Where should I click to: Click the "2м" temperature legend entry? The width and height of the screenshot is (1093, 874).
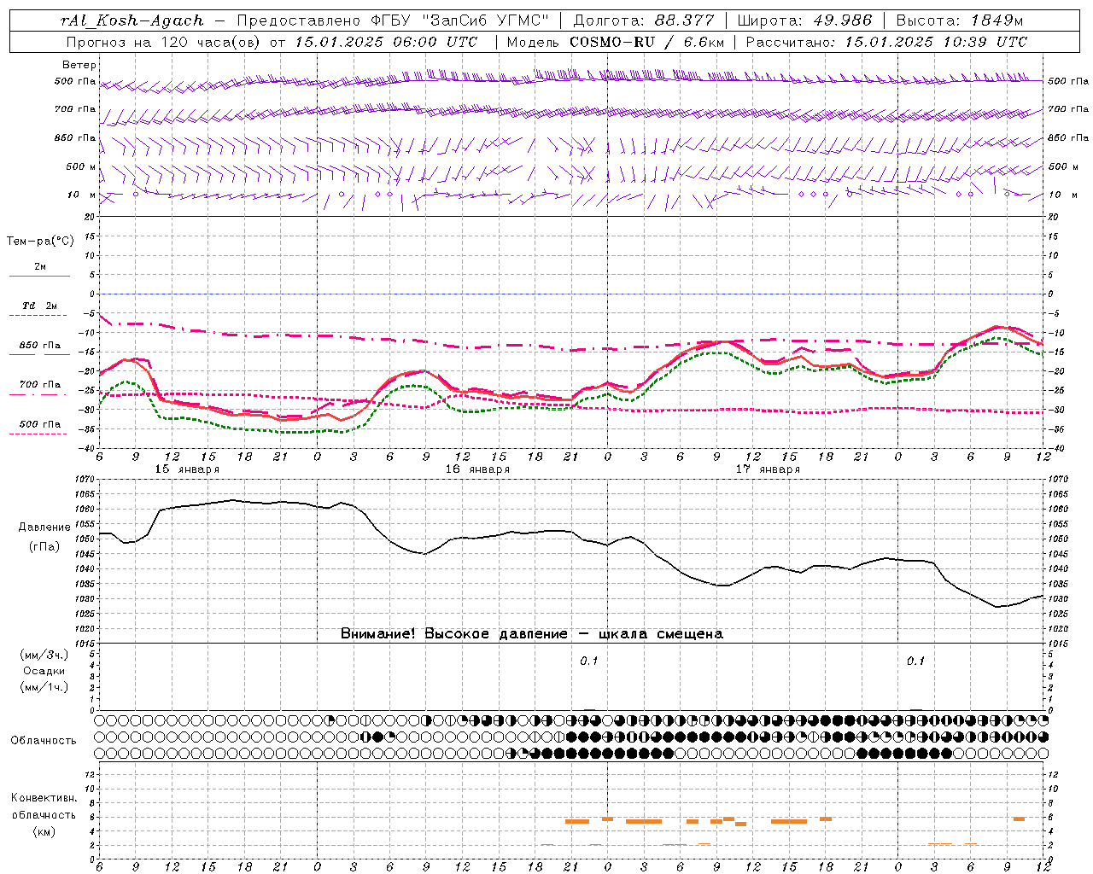click(40, 266)
